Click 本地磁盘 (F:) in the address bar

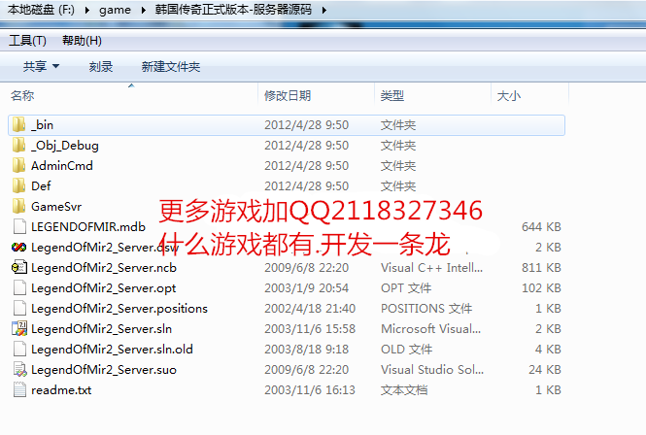click(41, 10)
